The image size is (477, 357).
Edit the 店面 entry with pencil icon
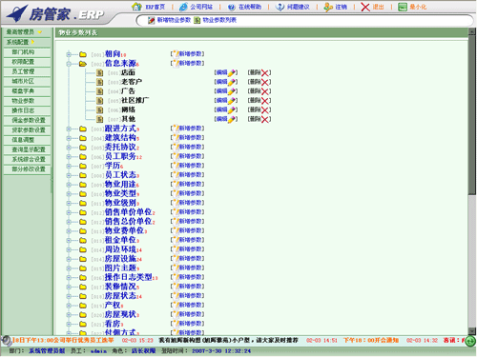[232, 72]
